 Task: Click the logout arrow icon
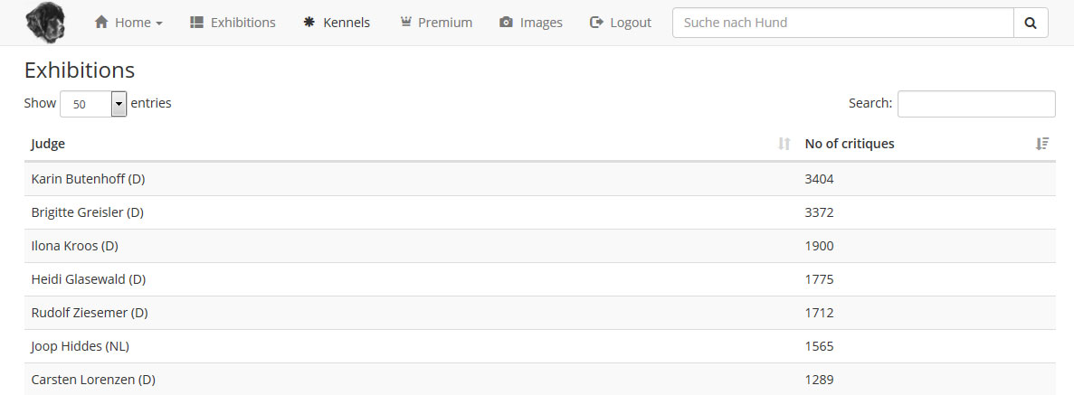coord(596,23)
